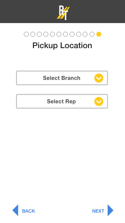Go to the BACK text link

pyautogui.click(x=28, y=211)
